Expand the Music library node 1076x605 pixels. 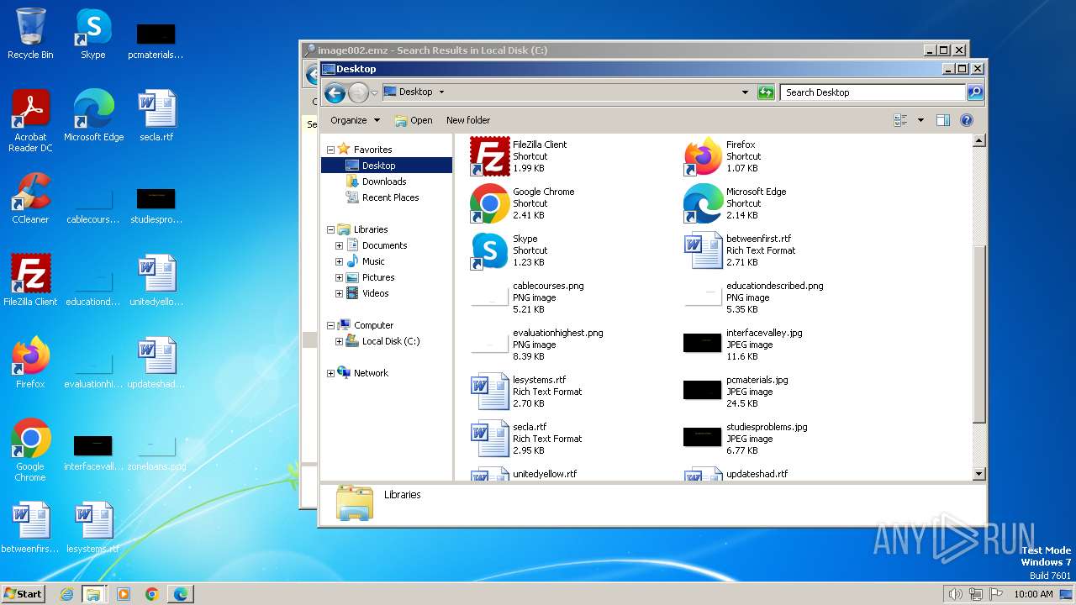(x=339, y=261)
